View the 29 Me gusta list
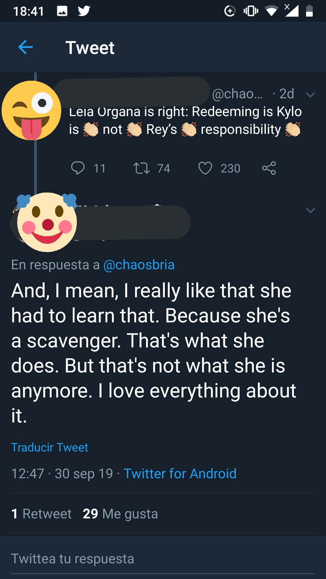Image resolution: width=326 pixels, height=579 pixels. click(120, 514)
